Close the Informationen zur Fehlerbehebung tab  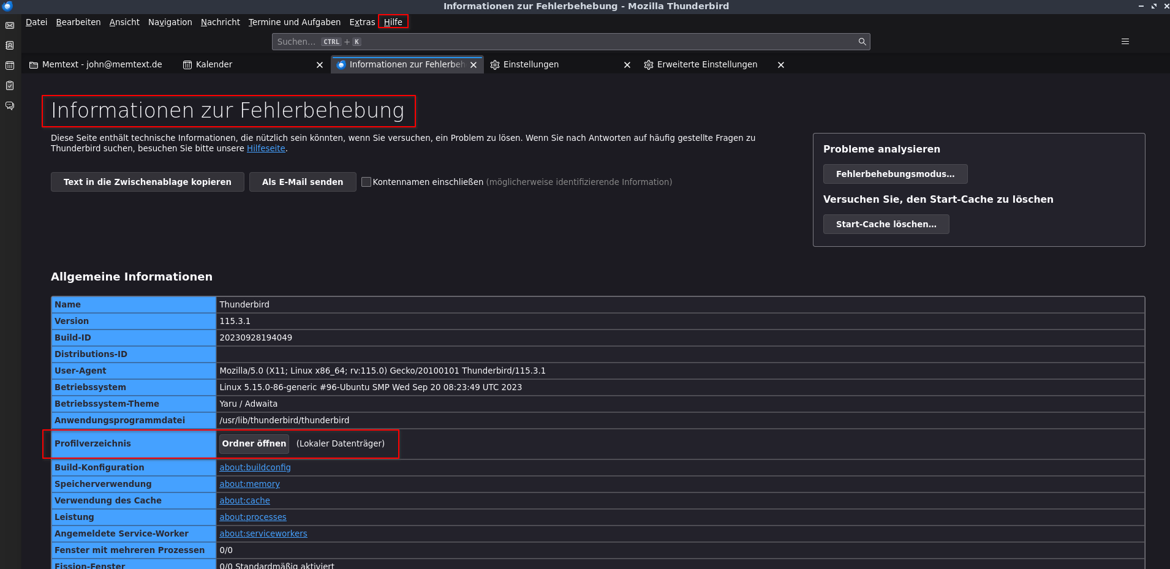click(x=474, y=65)
